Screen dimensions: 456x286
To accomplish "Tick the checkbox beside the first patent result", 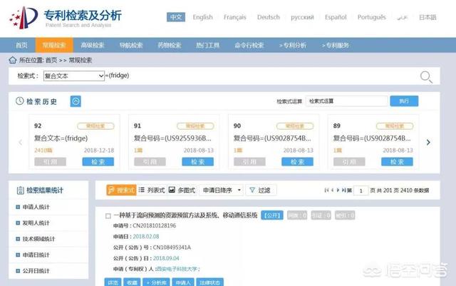I will tap(108, 215).
